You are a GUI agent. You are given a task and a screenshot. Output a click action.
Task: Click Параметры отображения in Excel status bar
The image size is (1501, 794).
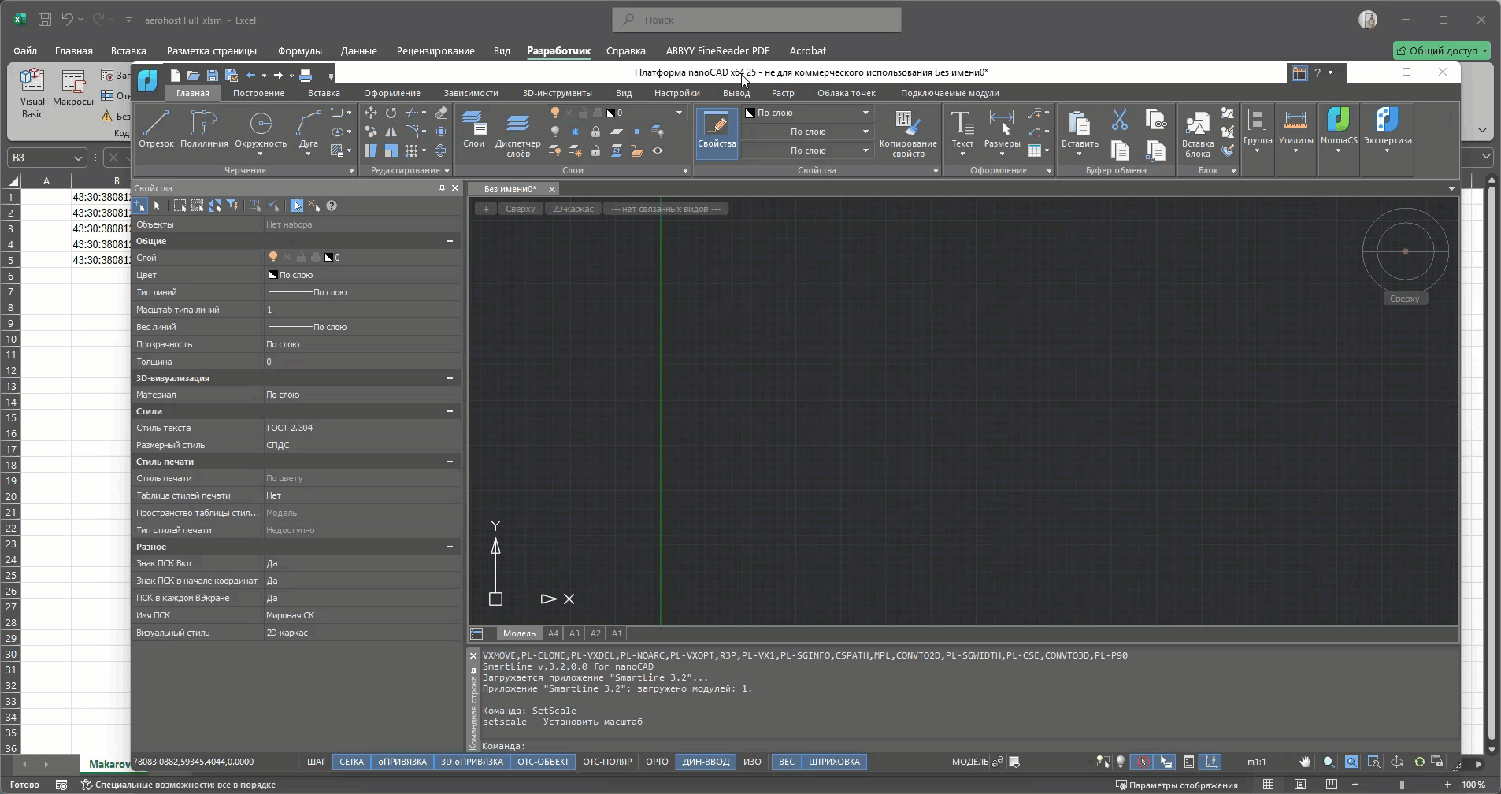coord(1177,785)
